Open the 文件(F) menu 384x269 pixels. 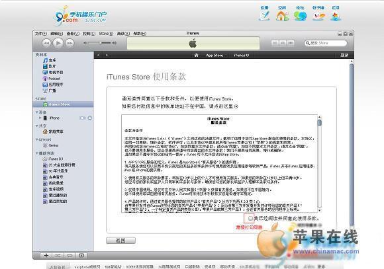(x=40, y=34)
